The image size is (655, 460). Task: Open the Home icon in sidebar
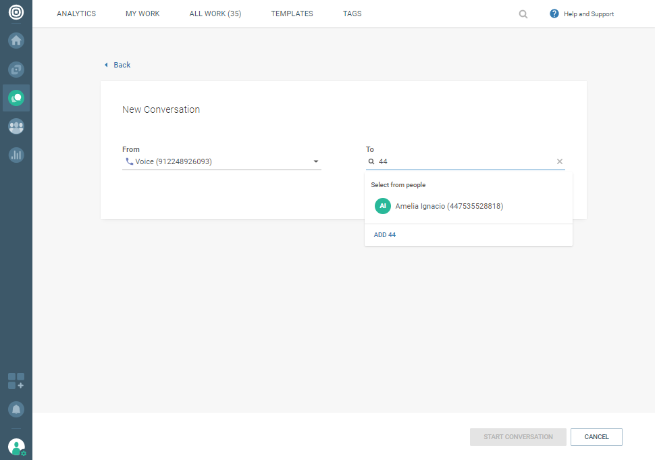[16, 41]
